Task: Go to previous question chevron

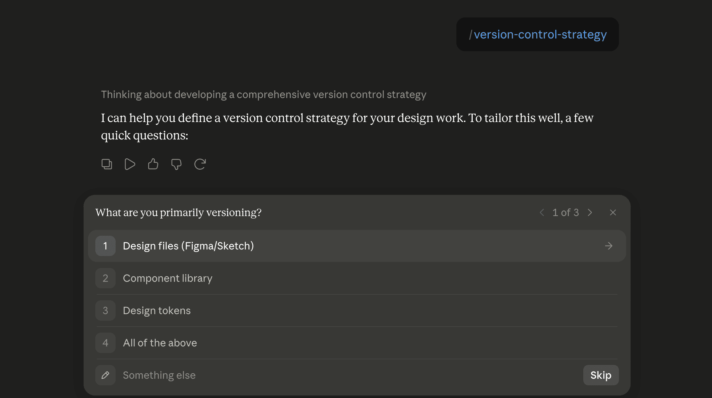Action: point(542,212)
